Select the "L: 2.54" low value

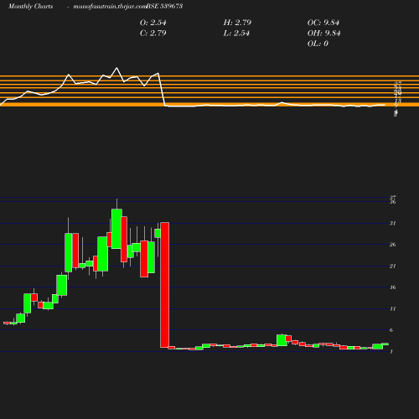[x=236, y=33]
